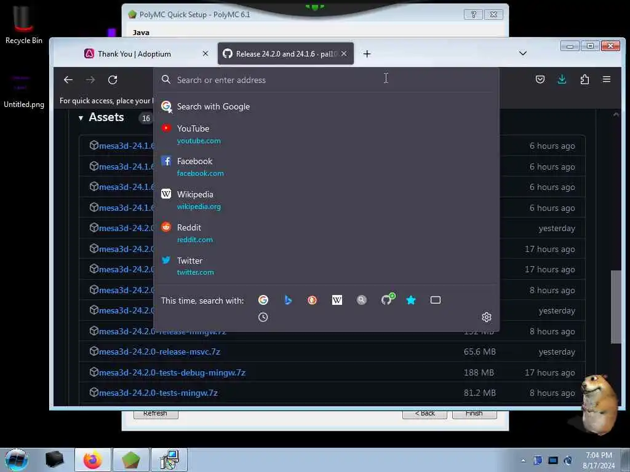Pick the YouTube suggestion
Image resolution: width=630 pixels, height=472 pixels.
(326, 134)
